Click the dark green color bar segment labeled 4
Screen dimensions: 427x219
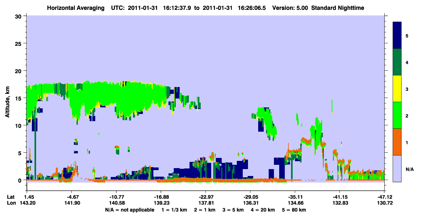coord(397,62)
